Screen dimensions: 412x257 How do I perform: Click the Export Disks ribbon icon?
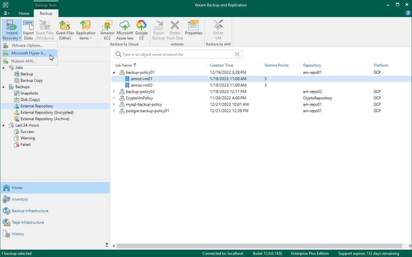[x=28, y=30]
